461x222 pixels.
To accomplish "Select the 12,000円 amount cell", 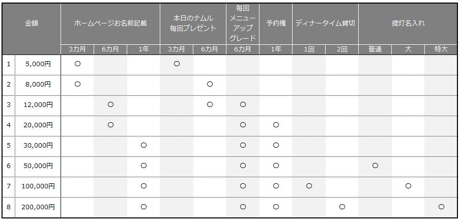I will pos(38,105).
